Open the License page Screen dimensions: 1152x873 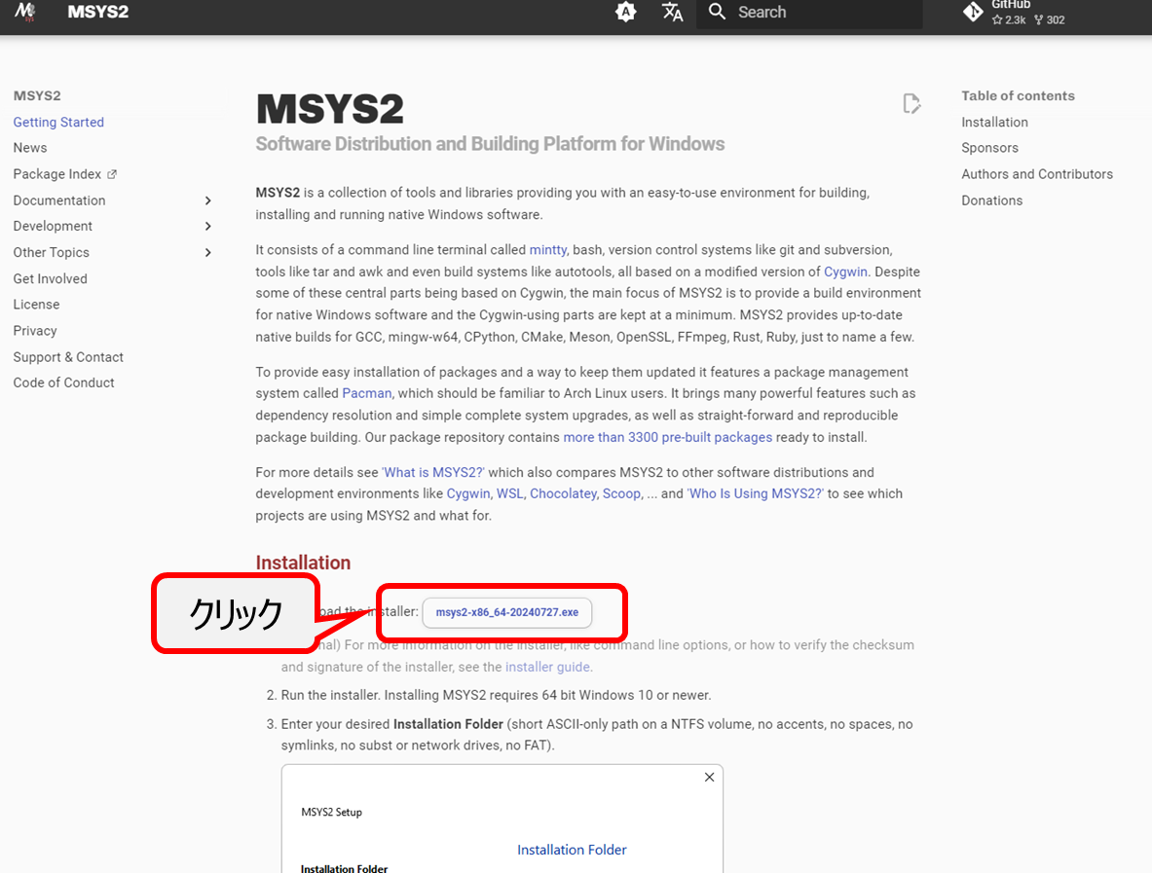click(x=37, y=304)
